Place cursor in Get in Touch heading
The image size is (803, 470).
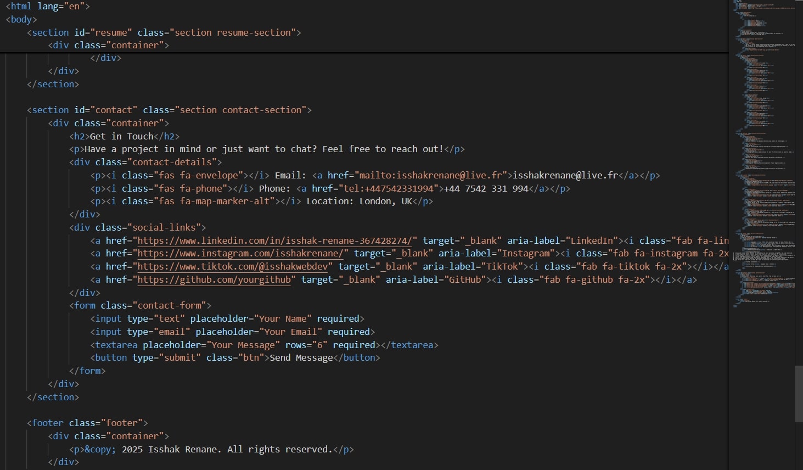[x=122, y=136]
